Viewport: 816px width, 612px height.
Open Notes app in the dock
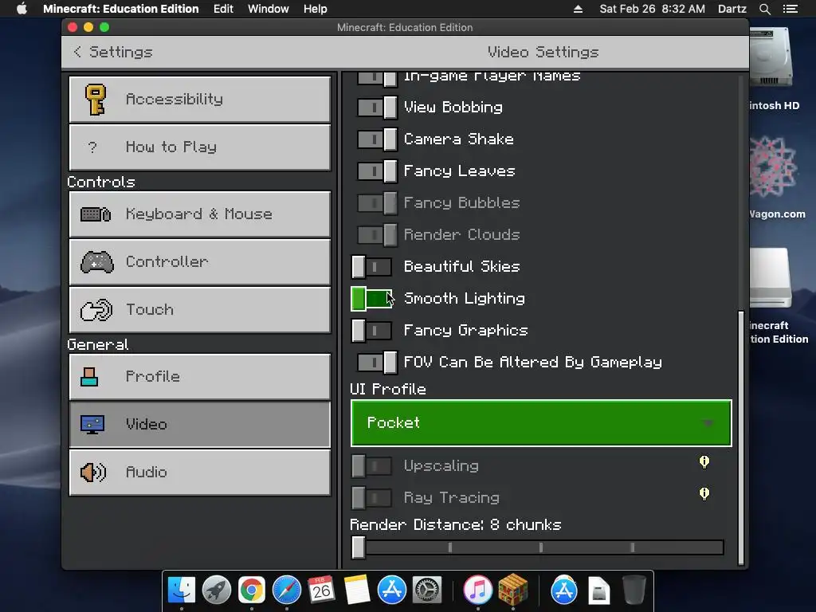[356, 590]
